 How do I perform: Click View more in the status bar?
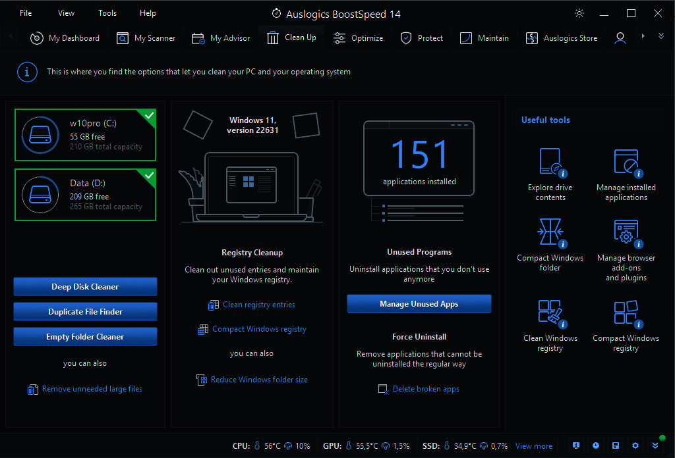click(534, 446)
